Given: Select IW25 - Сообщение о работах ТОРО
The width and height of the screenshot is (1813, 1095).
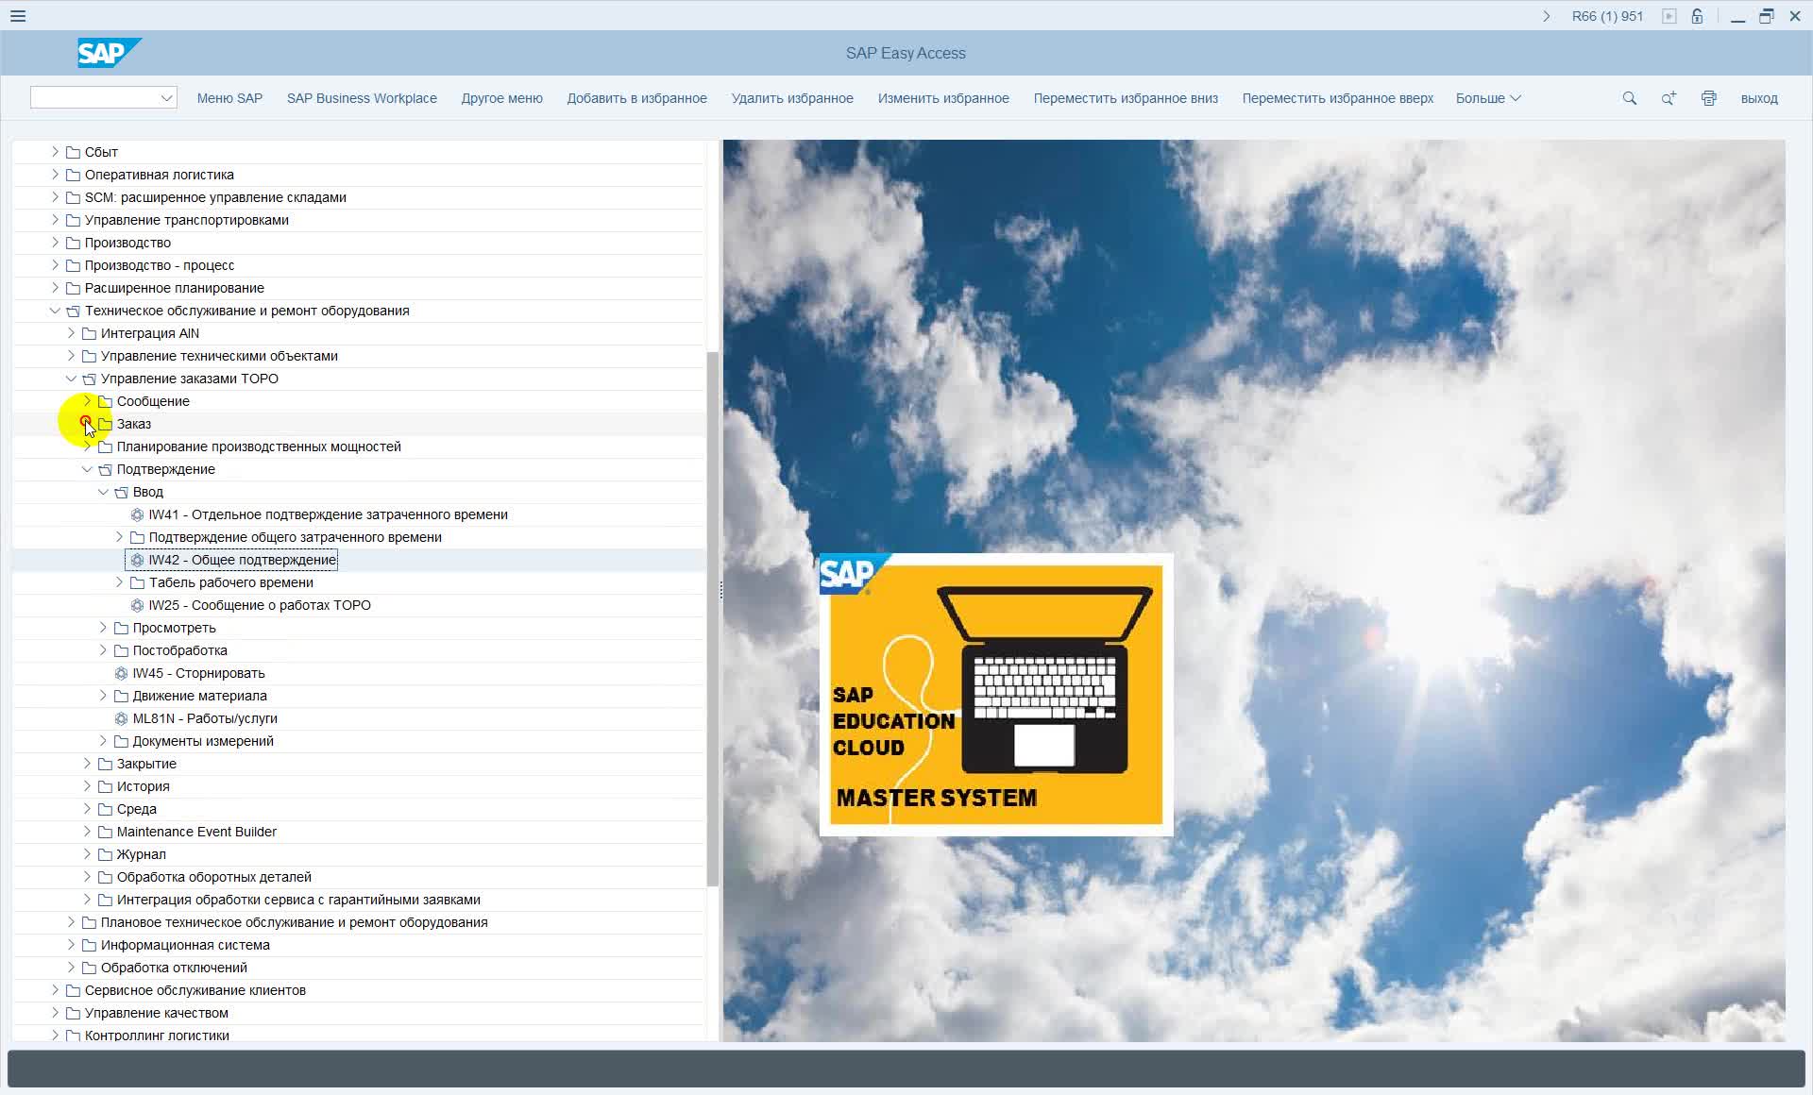Looking at the screenshot, I should [x=260, y=605].
